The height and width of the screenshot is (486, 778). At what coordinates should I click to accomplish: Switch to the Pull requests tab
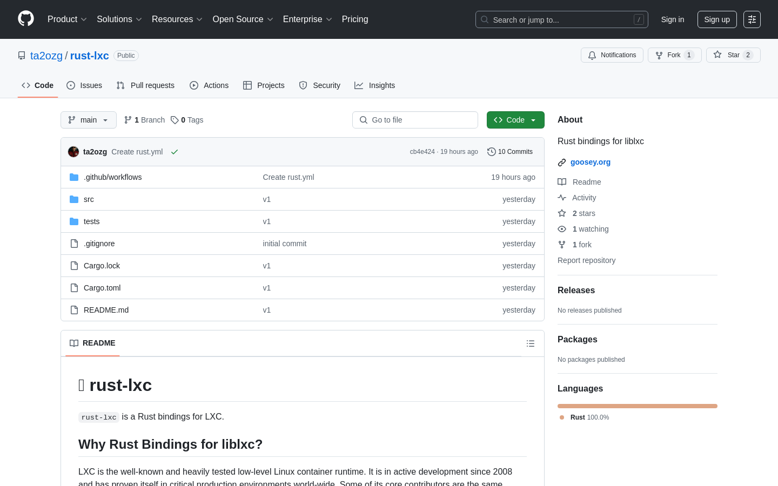pyautogui.click(x=145, y=85)
